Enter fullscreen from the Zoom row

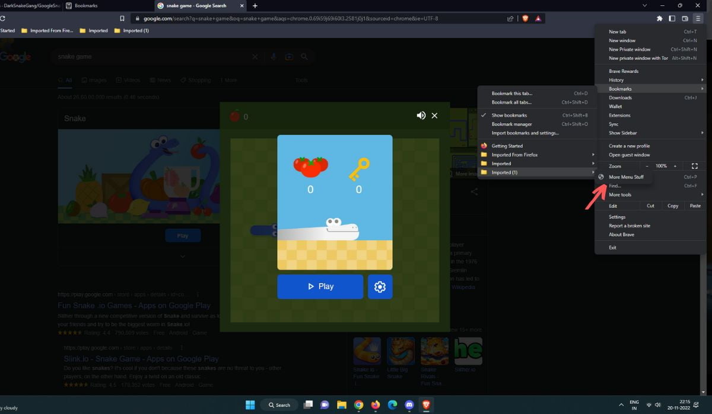point(695,166)
